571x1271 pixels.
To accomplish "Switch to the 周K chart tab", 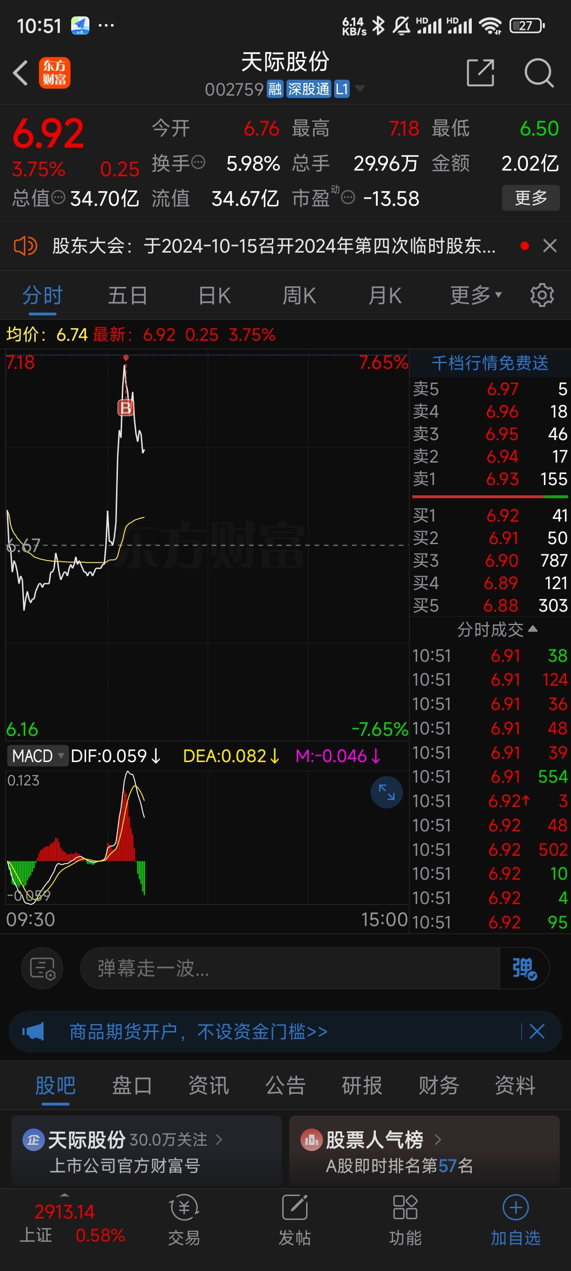I will pyautogui.click(x=299, y=296).
